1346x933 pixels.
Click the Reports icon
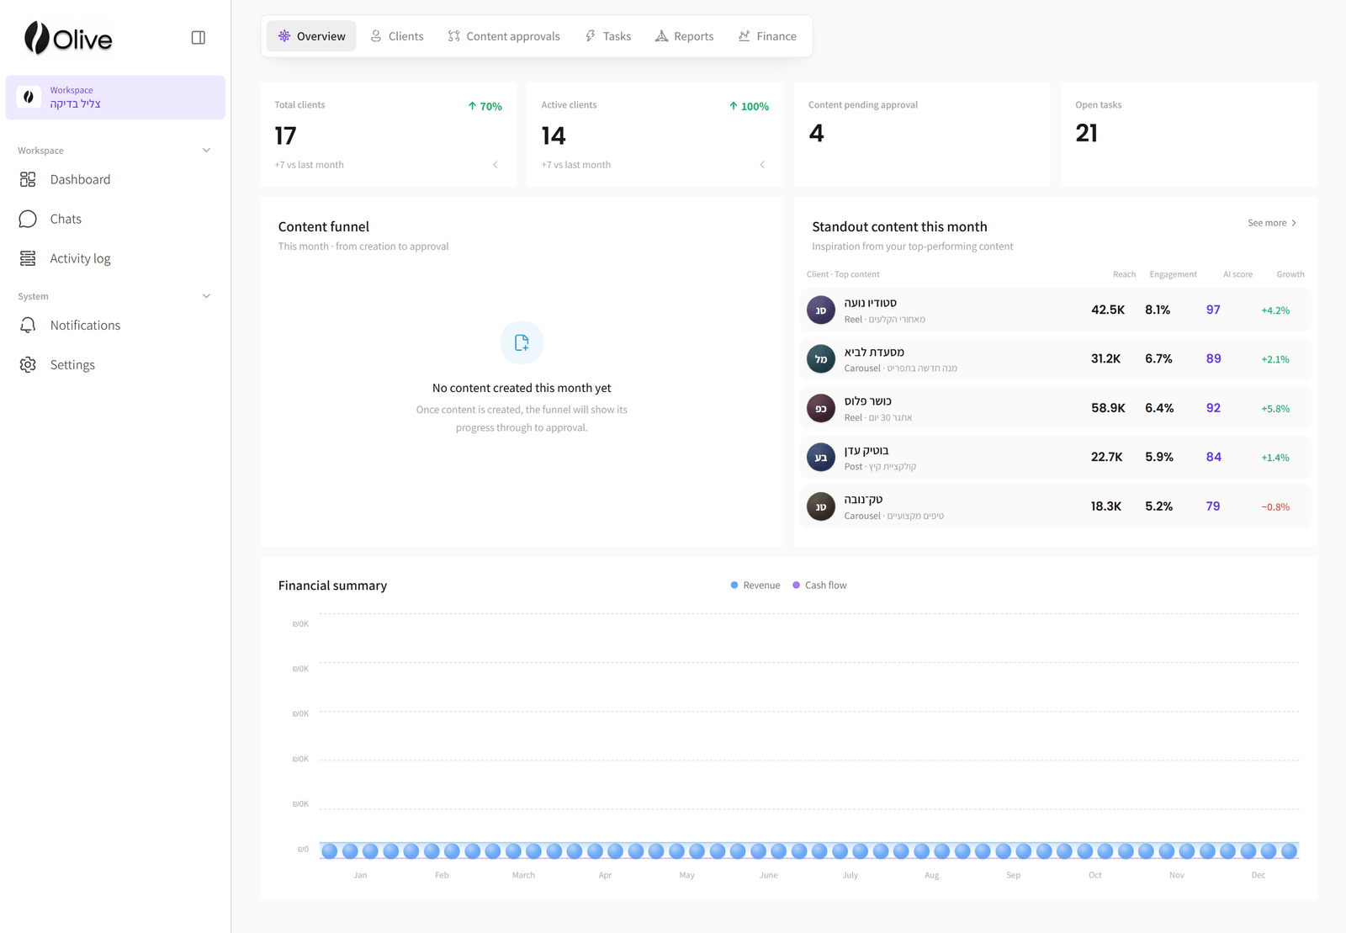click(x=661, y=36)
